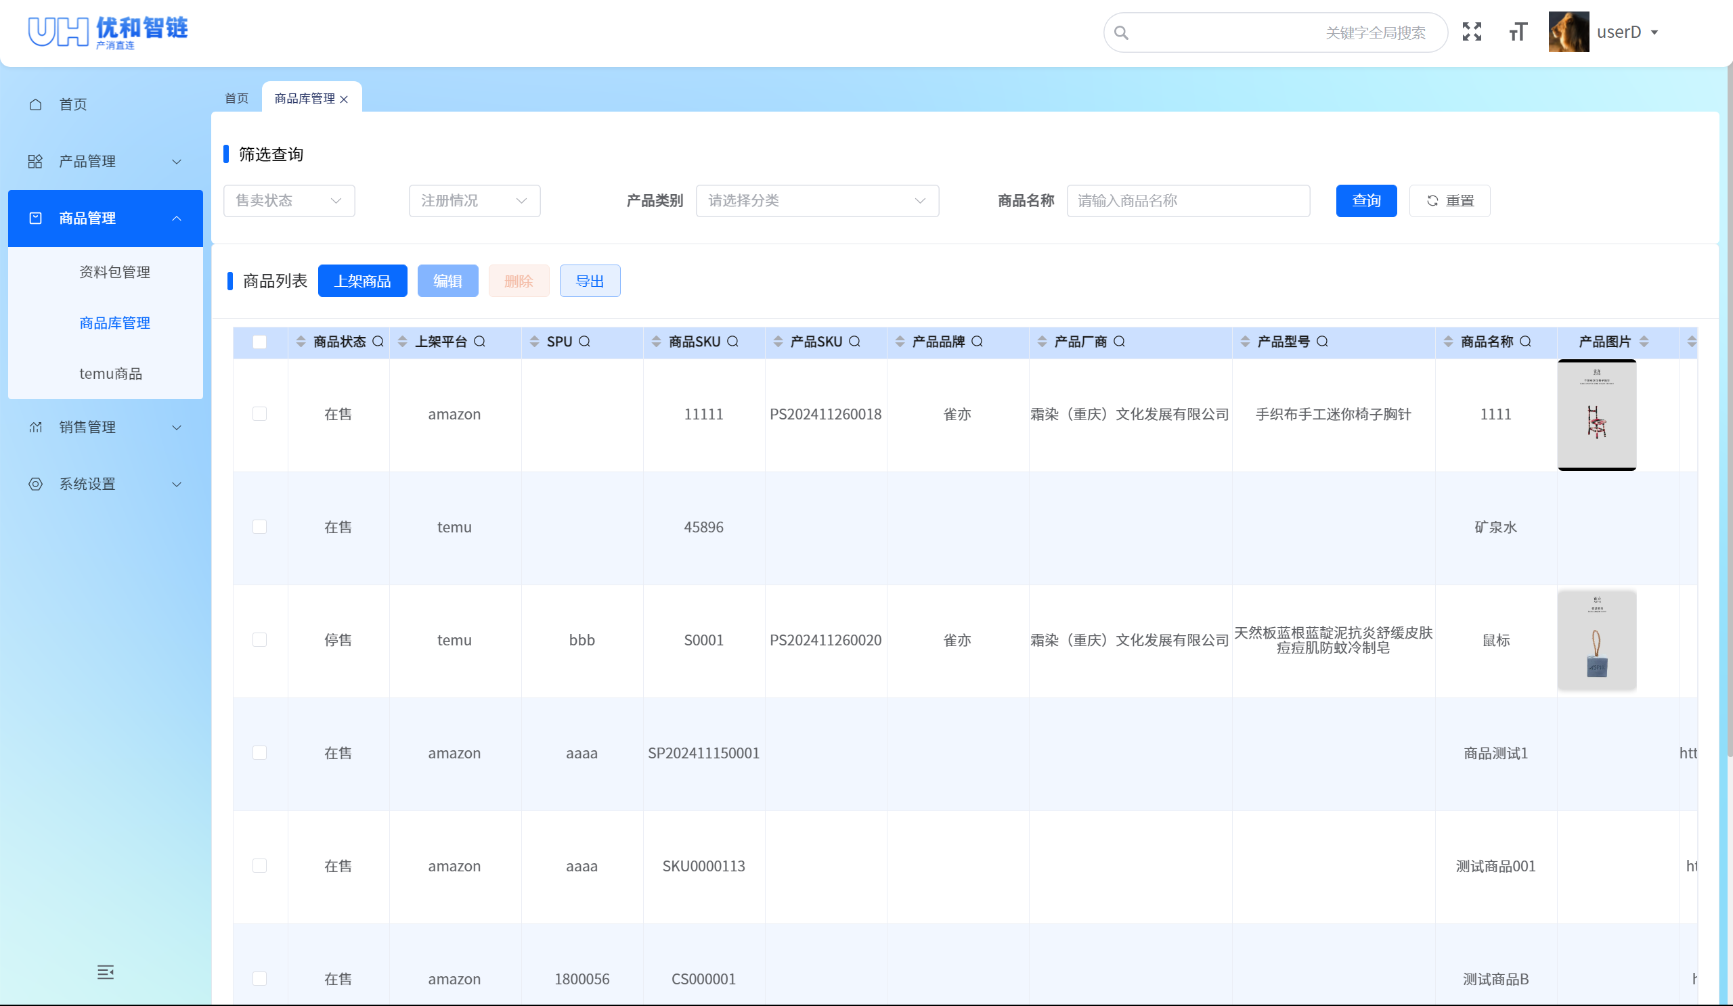Image resolution: width=1733 pixels, height=1006 pixels.
Task: Click search icon in 产品品牌 column header
Action: 978,342
